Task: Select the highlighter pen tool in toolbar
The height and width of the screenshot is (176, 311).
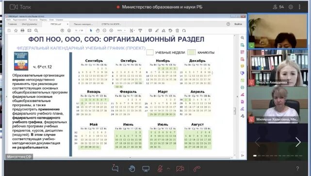Action: coord(157,31)
